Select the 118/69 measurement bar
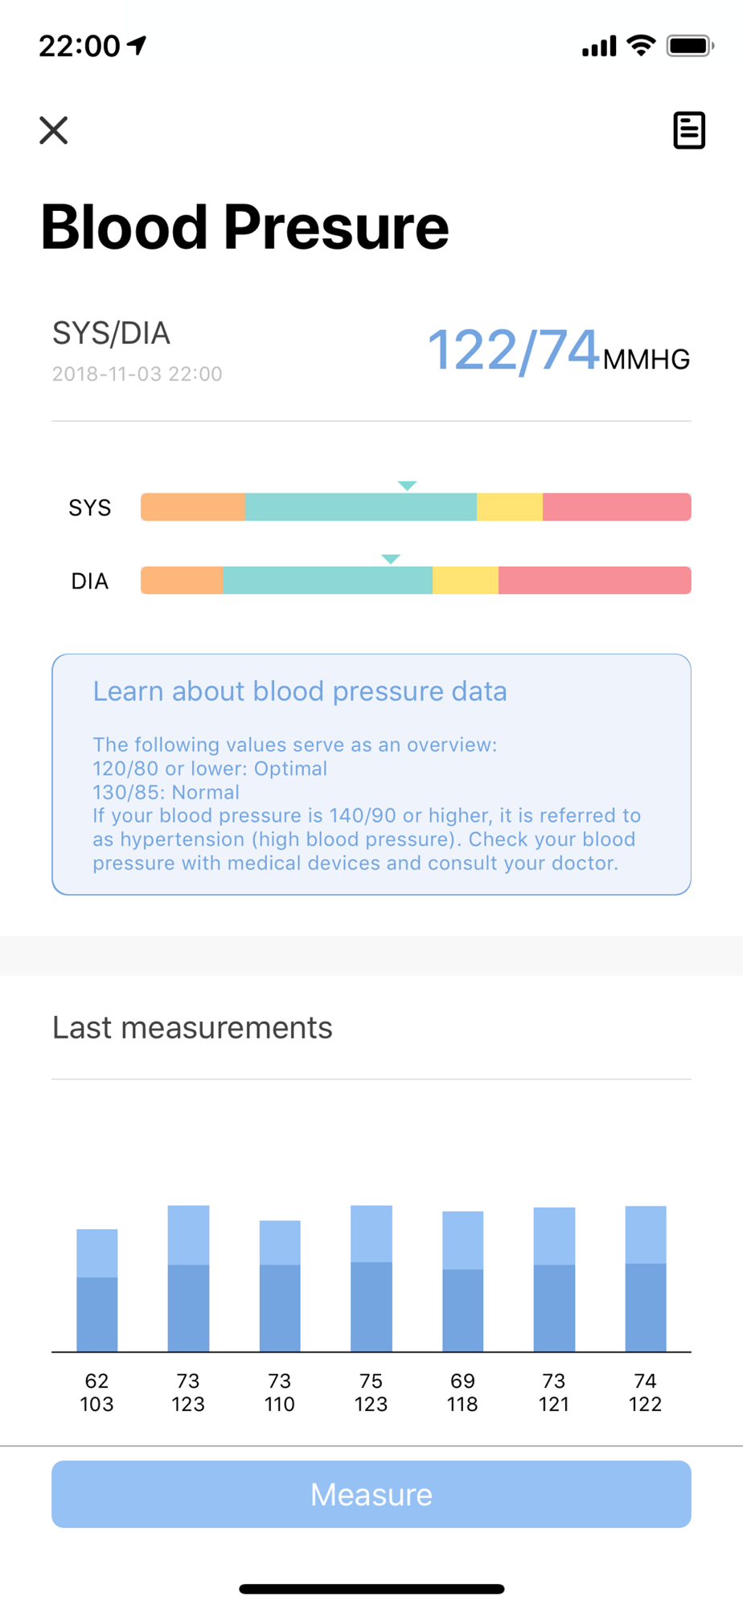 coord(463,1282)
